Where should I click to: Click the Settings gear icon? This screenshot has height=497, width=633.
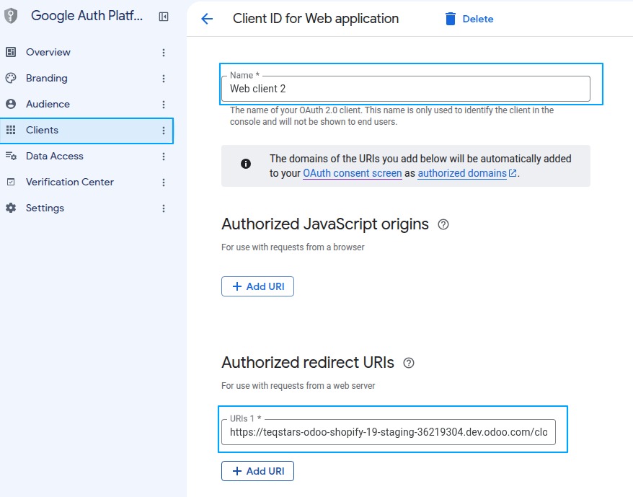(x=11, y=208)
